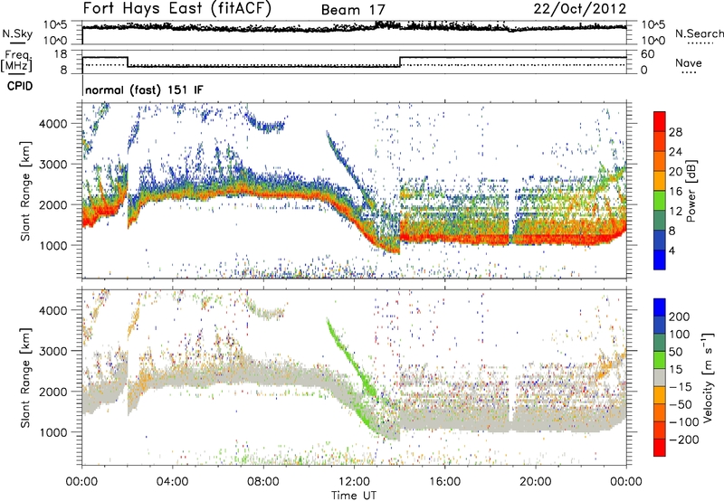Click the frequency step-up line near 14:00
The image size is (724, 501).
(400, 61)
